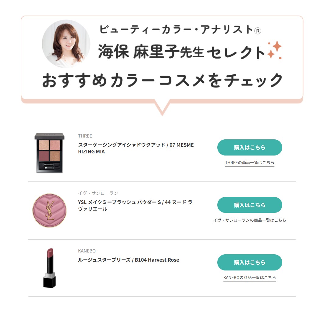Click 購入はこちら for KANEBO lipstick

click(250, 262)
